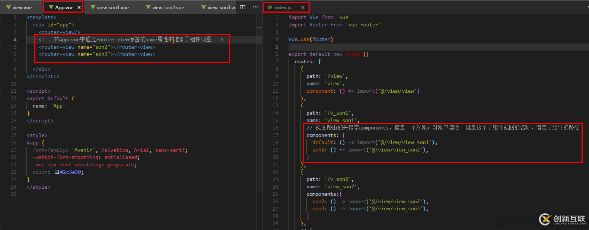Click the '#app {' selector line
Image resolution: width=589 pixels, height=230 pixels.
pos(36,143)
